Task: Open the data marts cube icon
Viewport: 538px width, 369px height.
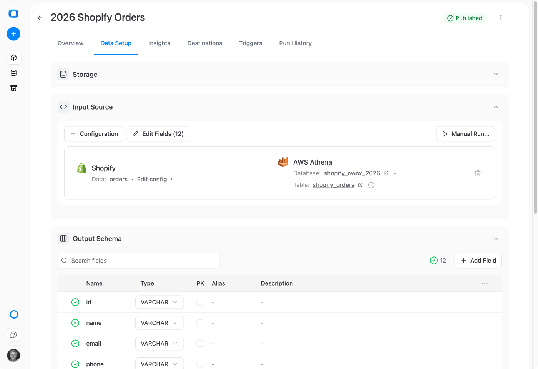Action: [x=13, y=58]
